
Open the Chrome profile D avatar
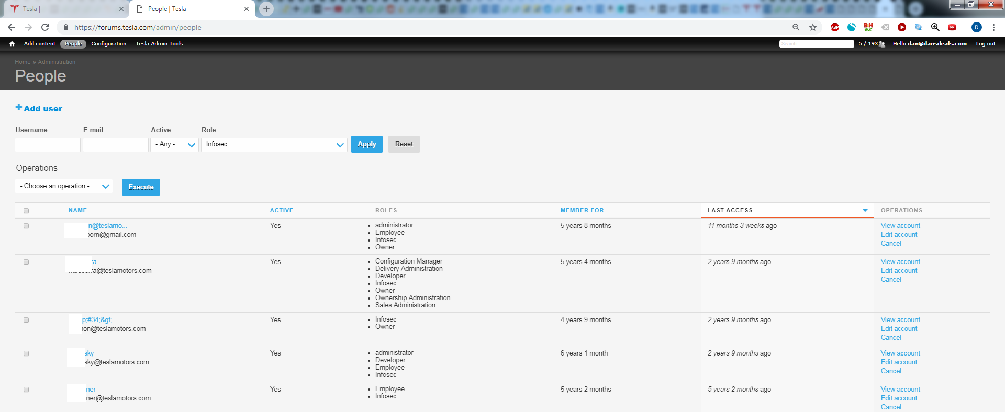(977, 27)
